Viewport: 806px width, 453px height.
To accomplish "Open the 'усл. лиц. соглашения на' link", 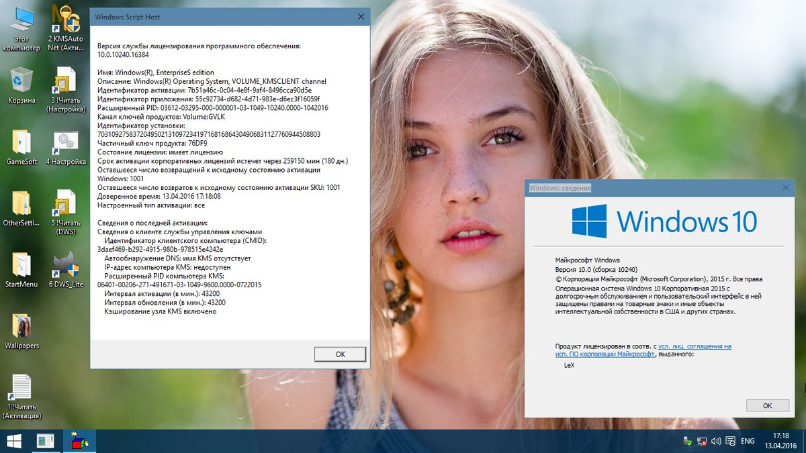I will (x=695, y=346).
